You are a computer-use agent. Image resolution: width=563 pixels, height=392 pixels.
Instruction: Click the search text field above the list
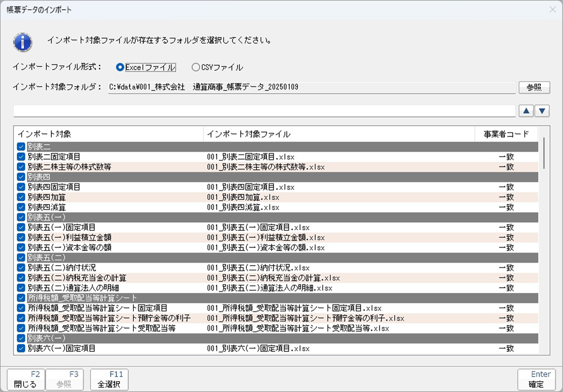(264, 111)
